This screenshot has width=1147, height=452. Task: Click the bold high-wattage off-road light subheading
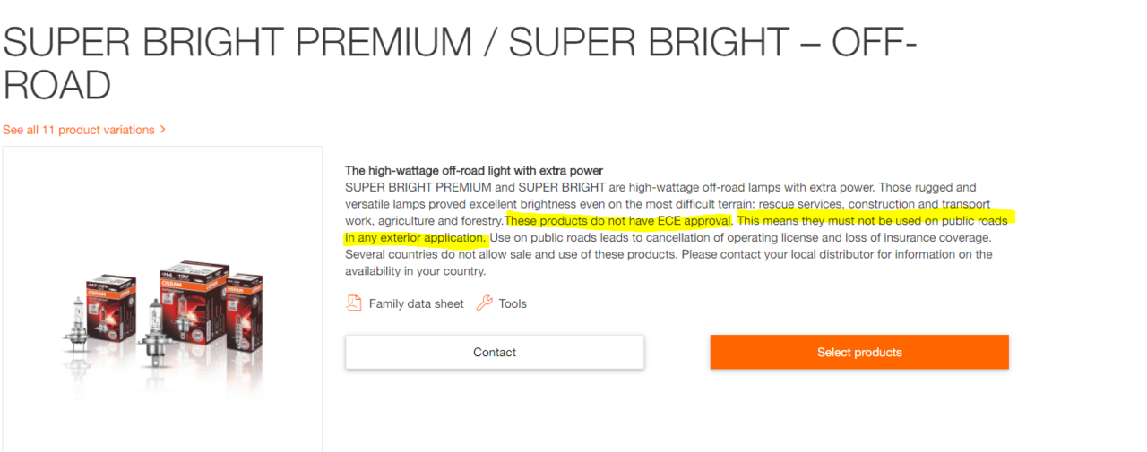(x=474, y=170)
